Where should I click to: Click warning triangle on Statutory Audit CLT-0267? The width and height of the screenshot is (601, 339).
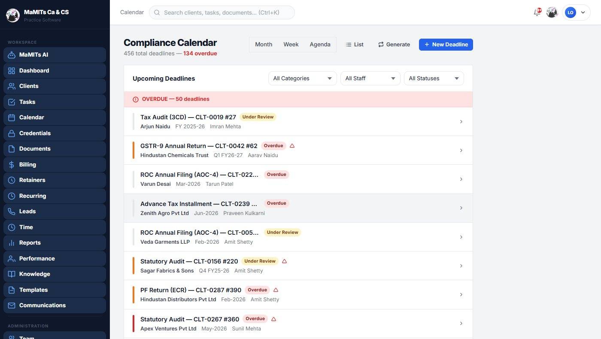pyautogui.click(x=274, y=319)
